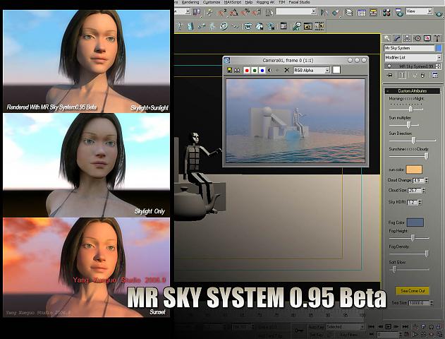
Task: Click the Play Animation button
Action: (x=389, y=327)
